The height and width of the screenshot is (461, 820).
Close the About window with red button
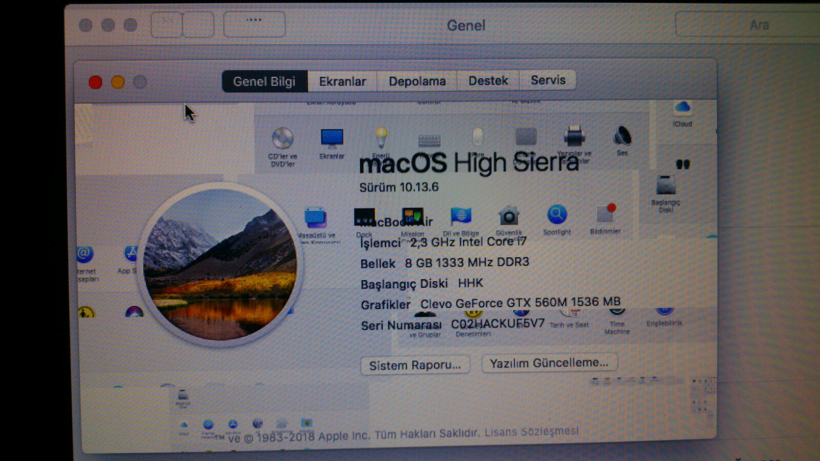(95, 82)
